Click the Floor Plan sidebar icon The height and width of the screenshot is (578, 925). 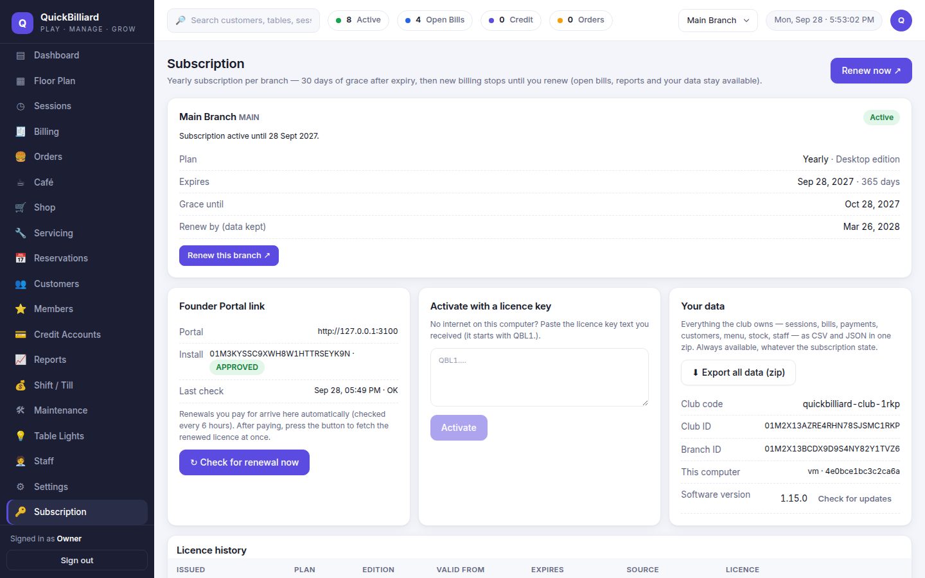point(21,81)
